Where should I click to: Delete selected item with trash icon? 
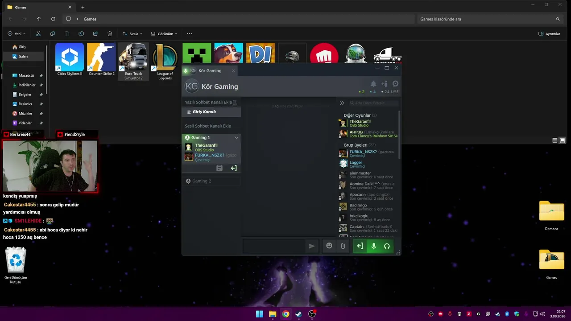(x=110, y=33)
